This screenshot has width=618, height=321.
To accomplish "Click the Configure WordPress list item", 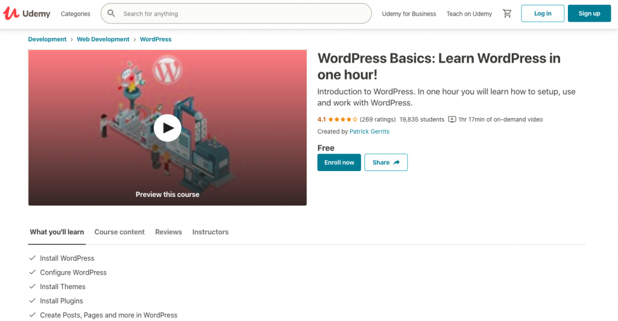I will coord(73,273).
